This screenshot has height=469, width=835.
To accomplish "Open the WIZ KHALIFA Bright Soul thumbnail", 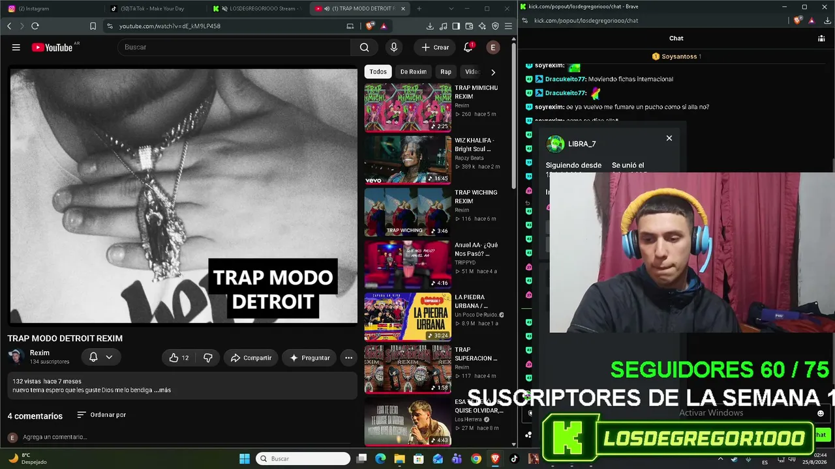I will click(x=408, y=160).
